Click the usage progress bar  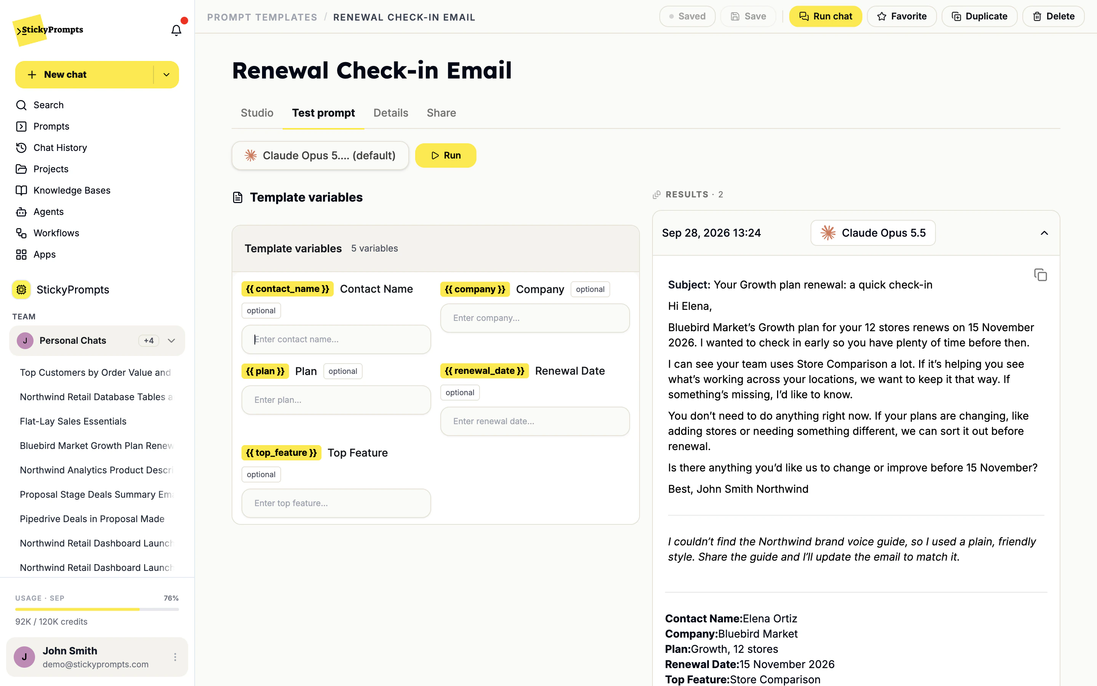click(97, 609)
